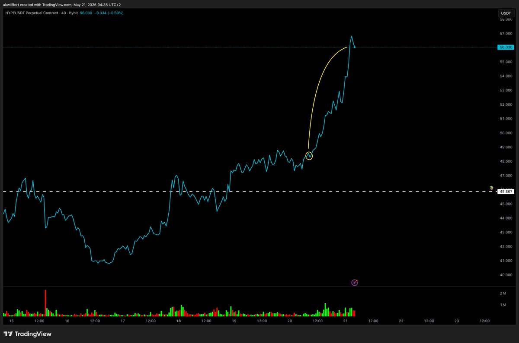Viewport: 519px width, 343px height.
Task: Click the 53.000 price axis label
Action: click(506, 90)
